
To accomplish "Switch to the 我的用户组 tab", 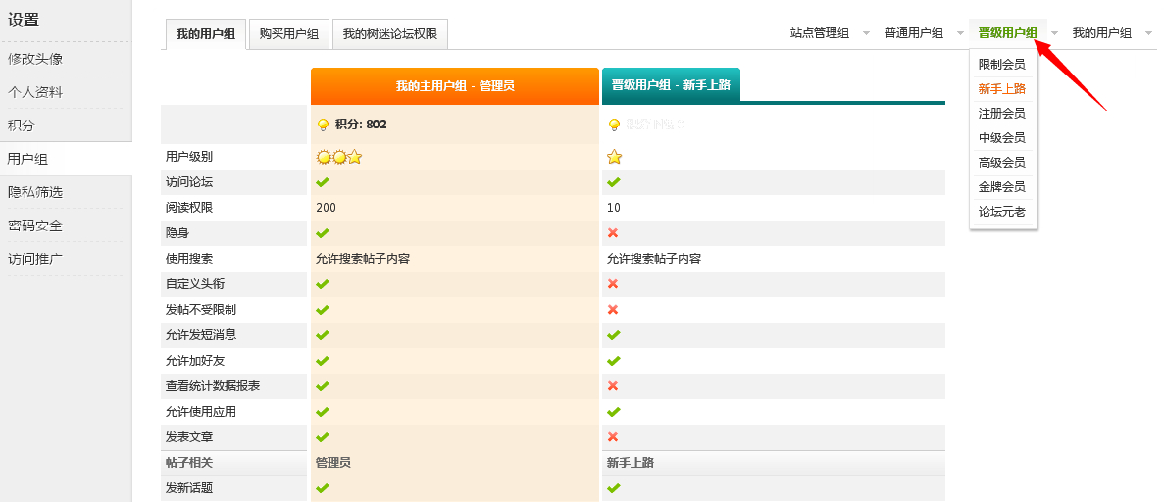I will coord(206,34).
